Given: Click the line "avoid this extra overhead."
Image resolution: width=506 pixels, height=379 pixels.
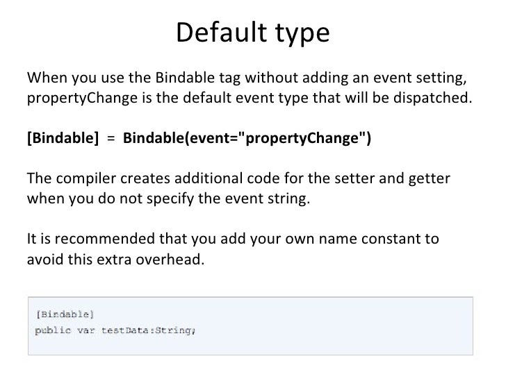Looking at the screenshot, I should 116,261.
